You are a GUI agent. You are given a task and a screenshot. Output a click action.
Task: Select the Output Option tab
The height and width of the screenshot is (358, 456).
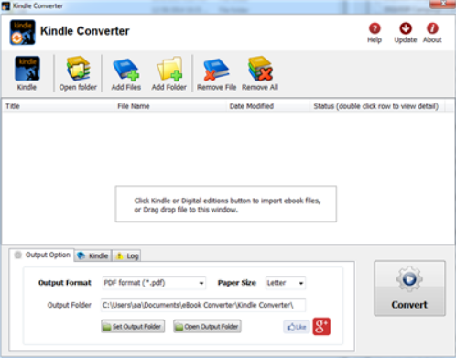[x=42, y=255]
